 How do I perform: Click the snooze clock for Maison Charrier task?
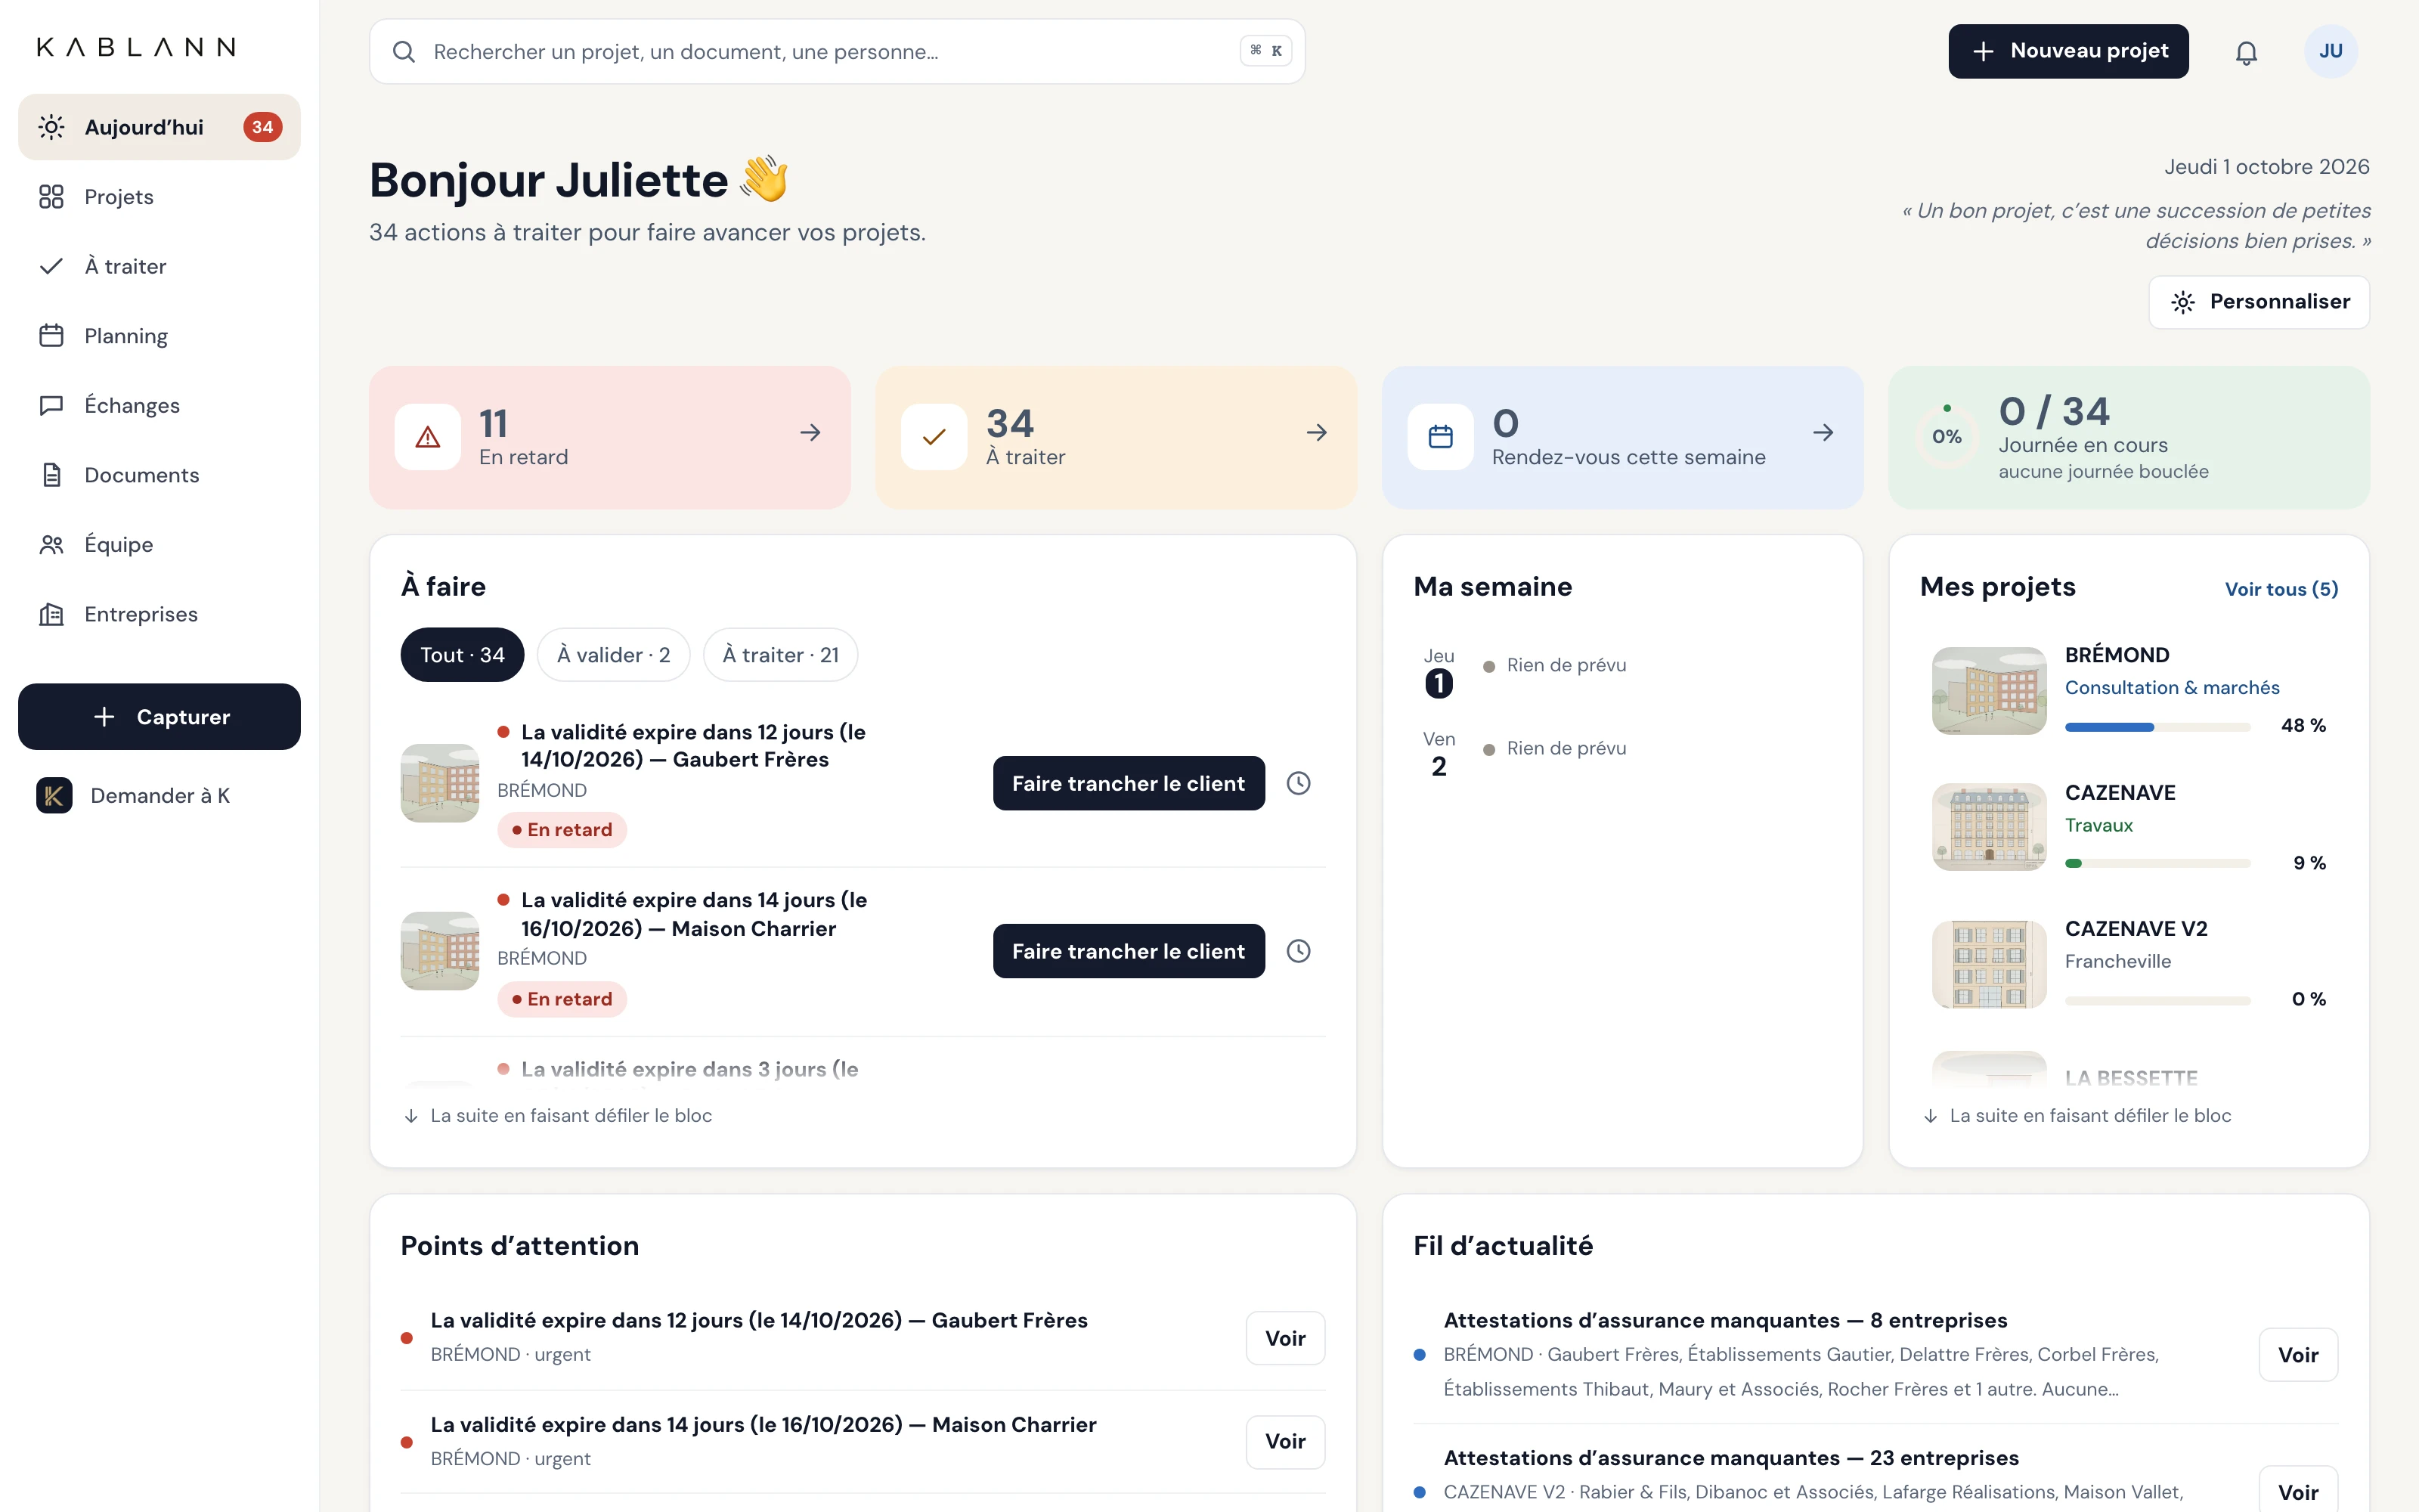[1297, 951]
